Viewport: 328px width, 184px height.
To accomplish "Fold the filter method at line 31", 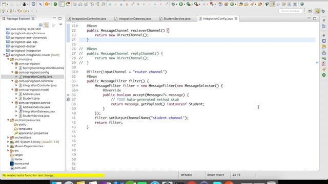I will tap(77, 72).
